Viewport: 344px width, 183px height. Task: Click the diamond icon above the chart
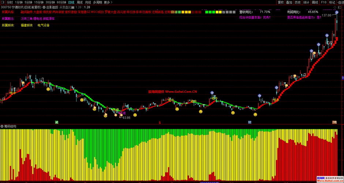click(x=334, y=7)
